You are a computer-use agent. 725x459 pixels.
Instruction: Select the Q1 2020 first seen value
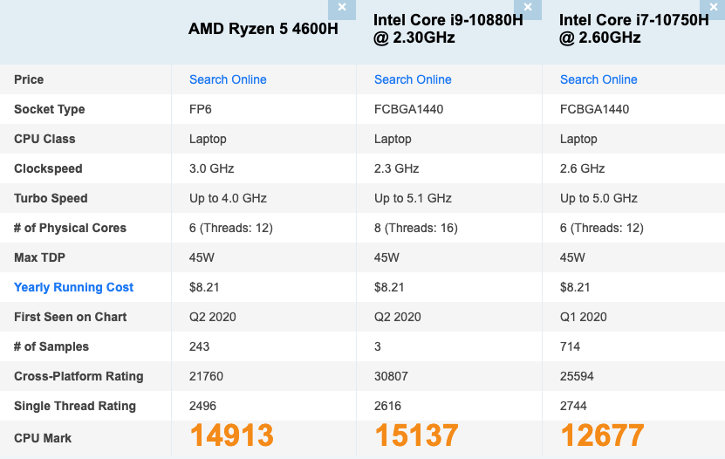point(583,317)
